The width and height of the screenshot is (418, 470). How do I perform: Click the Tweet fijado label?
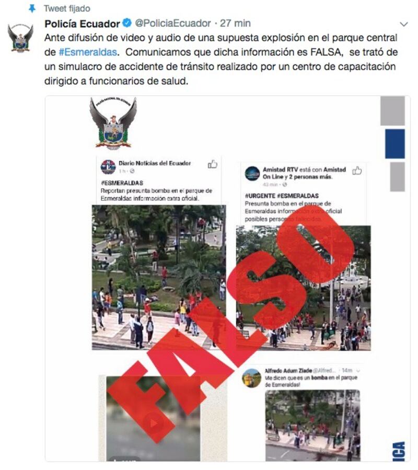tap(67, 8)
